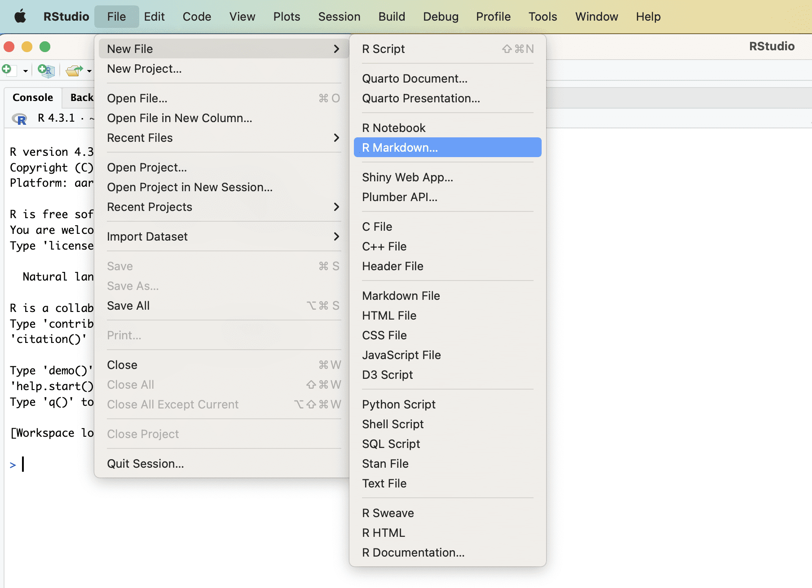Create a new CSS File

[448, 335]
